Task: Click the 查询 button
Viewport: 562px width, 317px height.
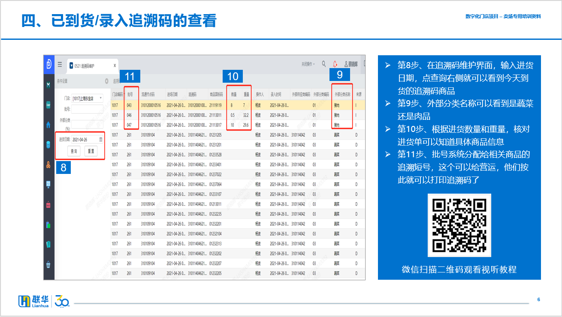Action: [x=74, y=151]
